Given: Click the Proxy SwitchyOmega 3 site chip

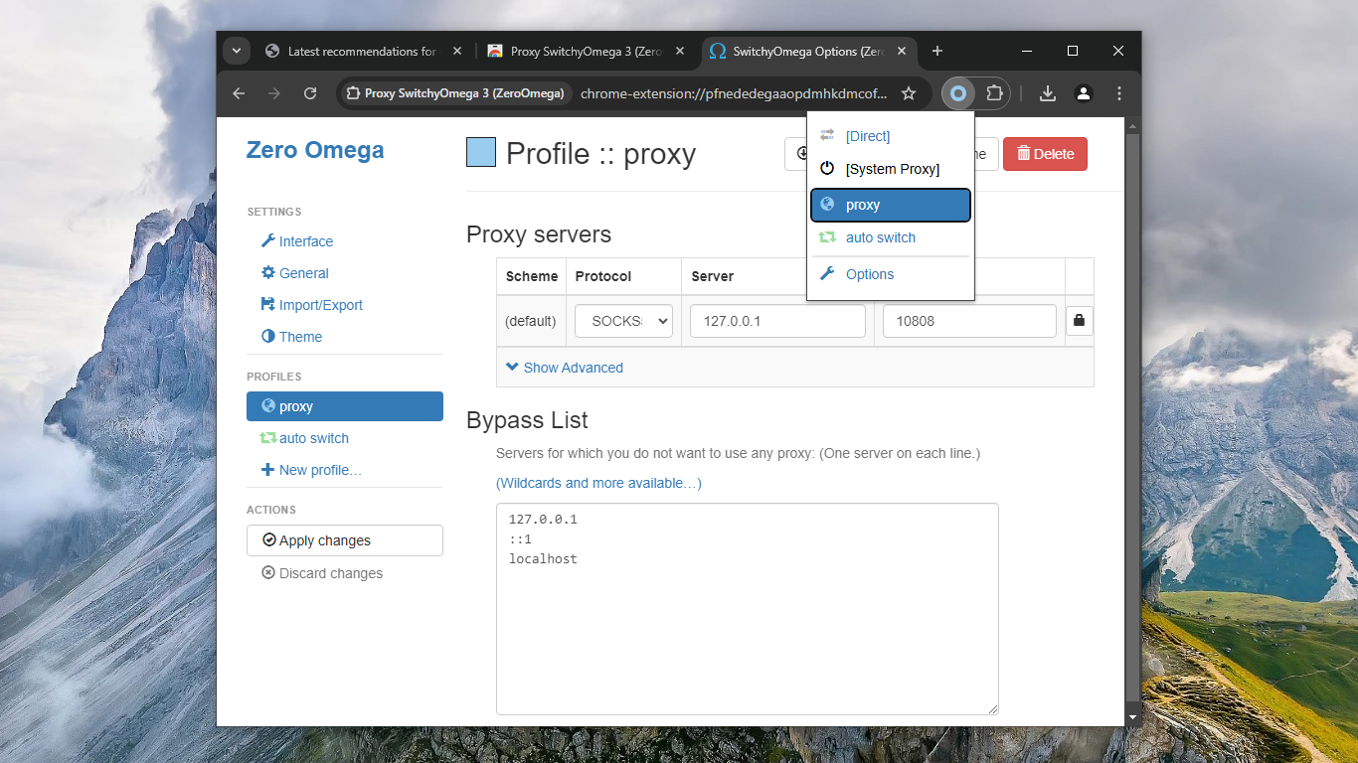Looking at the screenshot, I should point(455,93).
